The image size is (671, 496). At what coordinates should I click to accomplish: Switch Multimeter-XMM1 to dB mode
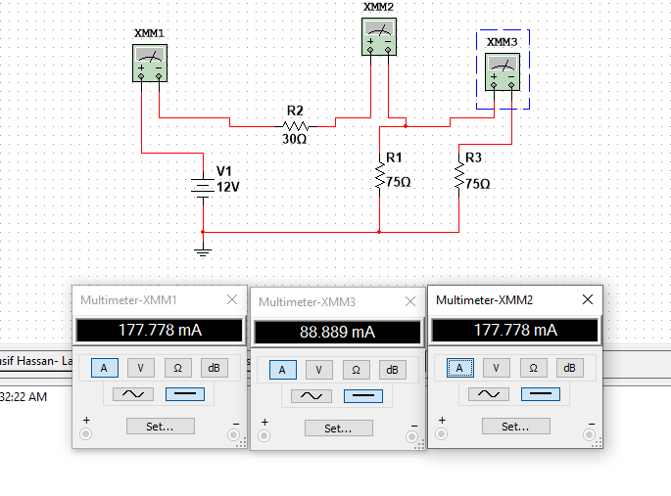215,368
